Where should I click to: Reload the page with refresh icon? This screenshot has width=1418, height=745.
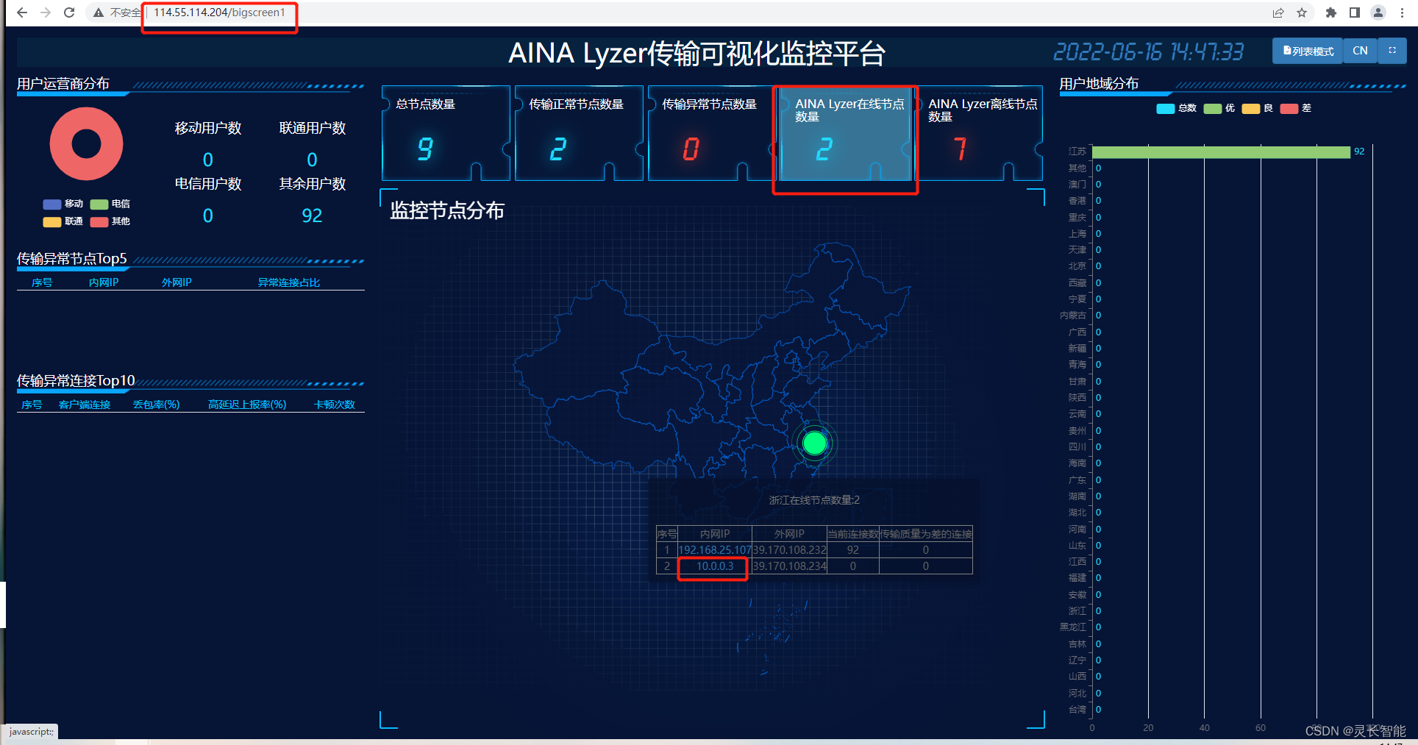69,13
